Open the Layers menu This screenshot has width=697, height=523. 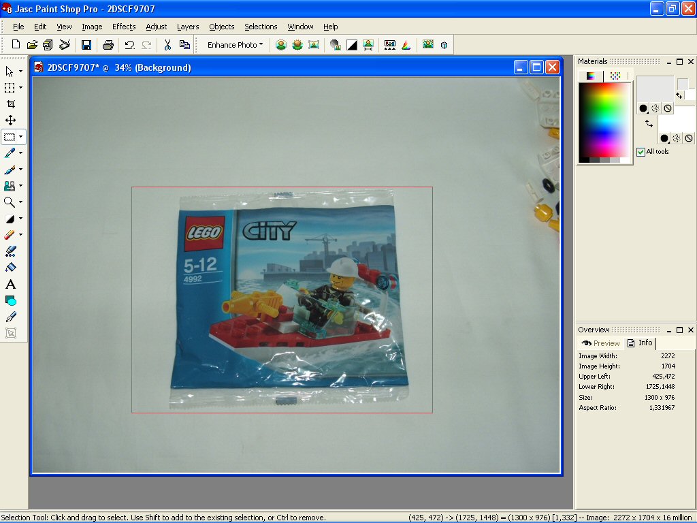[188, 27]
